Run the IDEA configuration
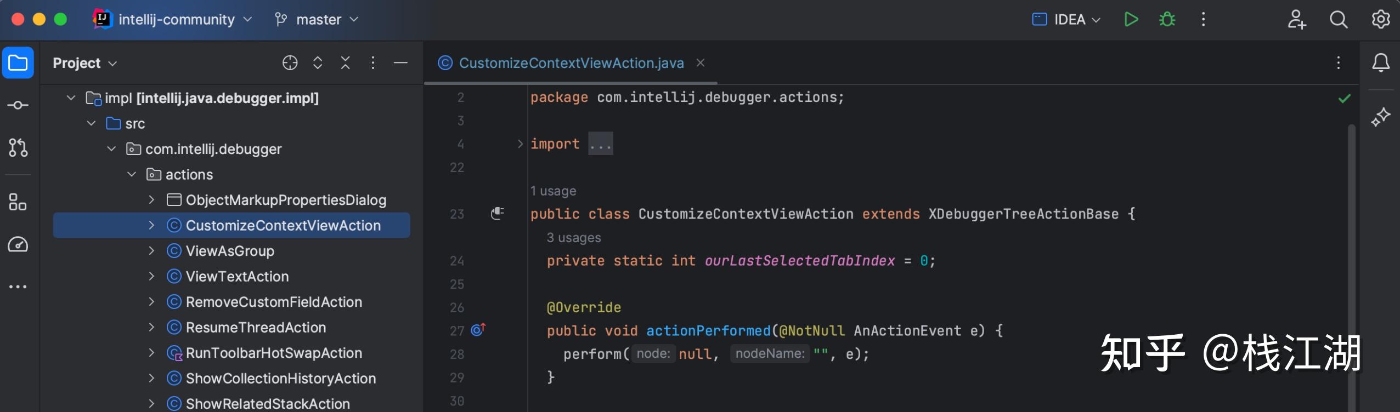This screenshot has width=1400, height=412. click(x=1131, y=20)
